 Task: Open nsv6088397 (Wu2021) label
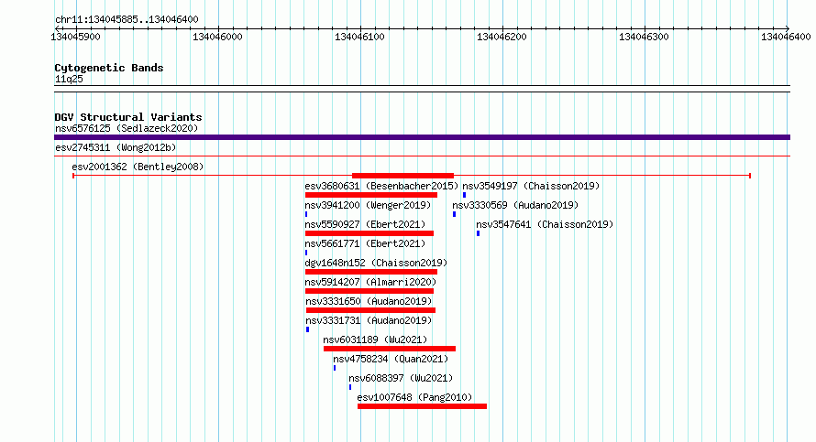coord(401,378)
